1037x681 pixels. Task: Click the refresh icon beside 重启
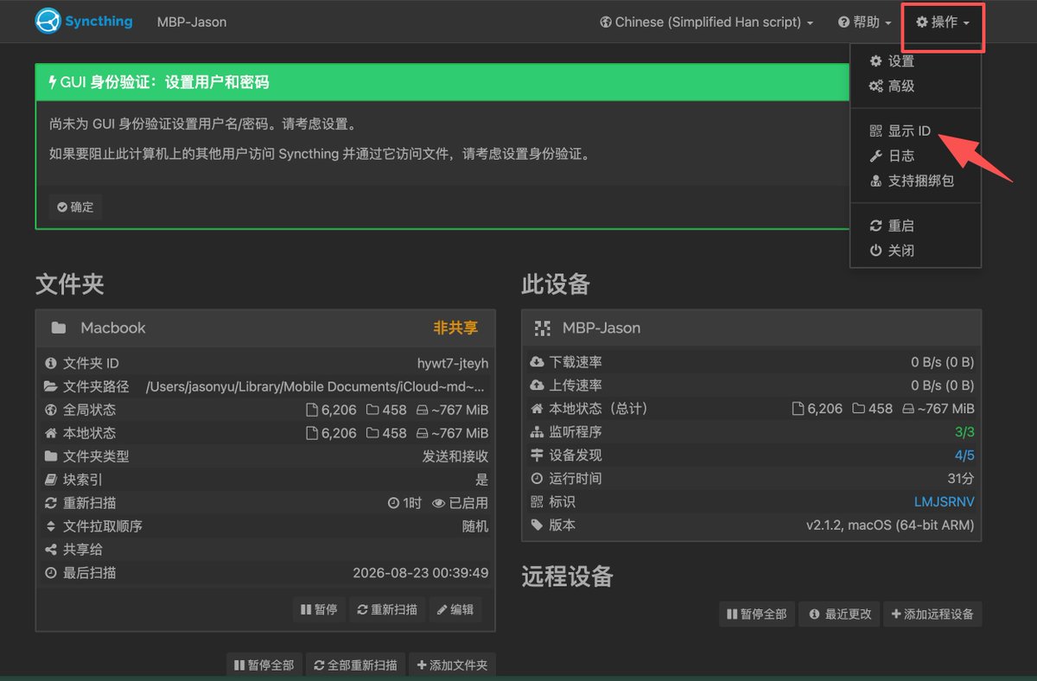[x=875, y=226]
